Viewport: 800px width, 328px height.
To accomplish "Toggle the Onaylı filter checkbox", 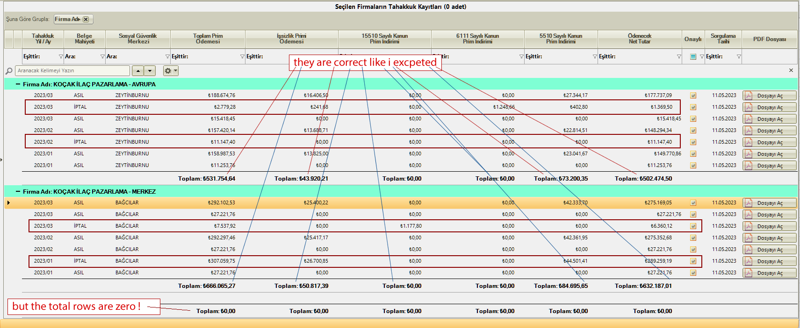I will pyautogui.click(x=693, y=56).
